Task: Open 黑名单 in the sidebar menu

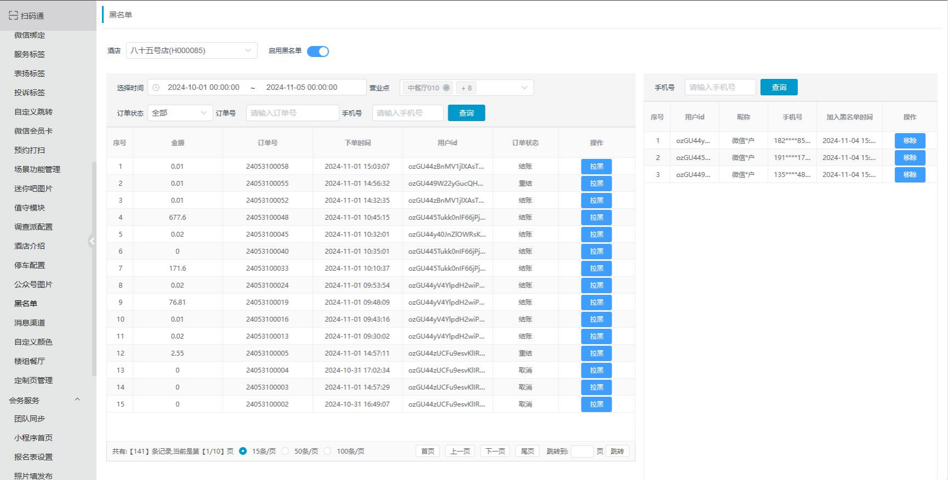Action: click(x=26, y=304)
